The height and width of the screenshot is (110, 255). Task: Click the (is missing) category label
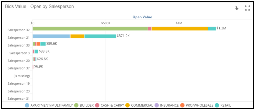point(22,76)
